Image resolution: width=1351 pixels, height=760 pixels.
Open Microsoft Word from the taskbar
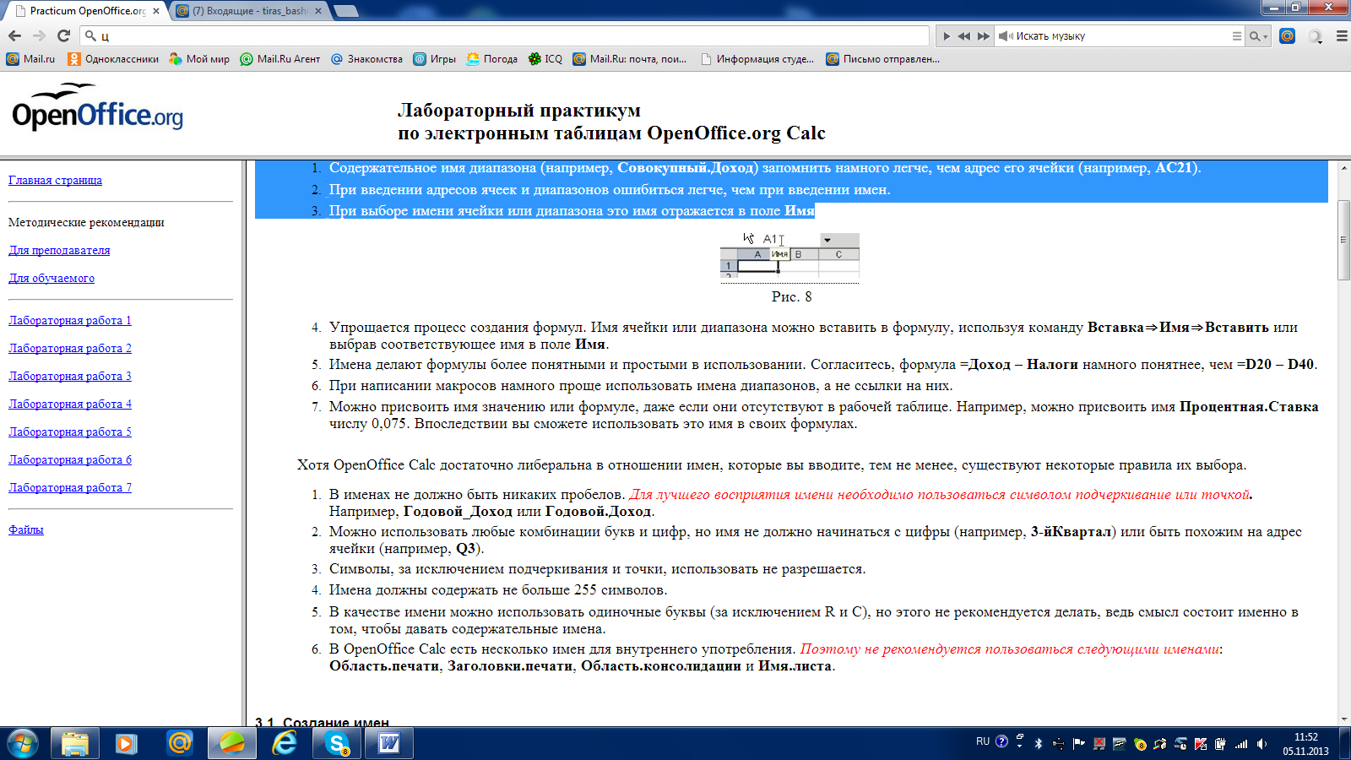tap(389, 743)
